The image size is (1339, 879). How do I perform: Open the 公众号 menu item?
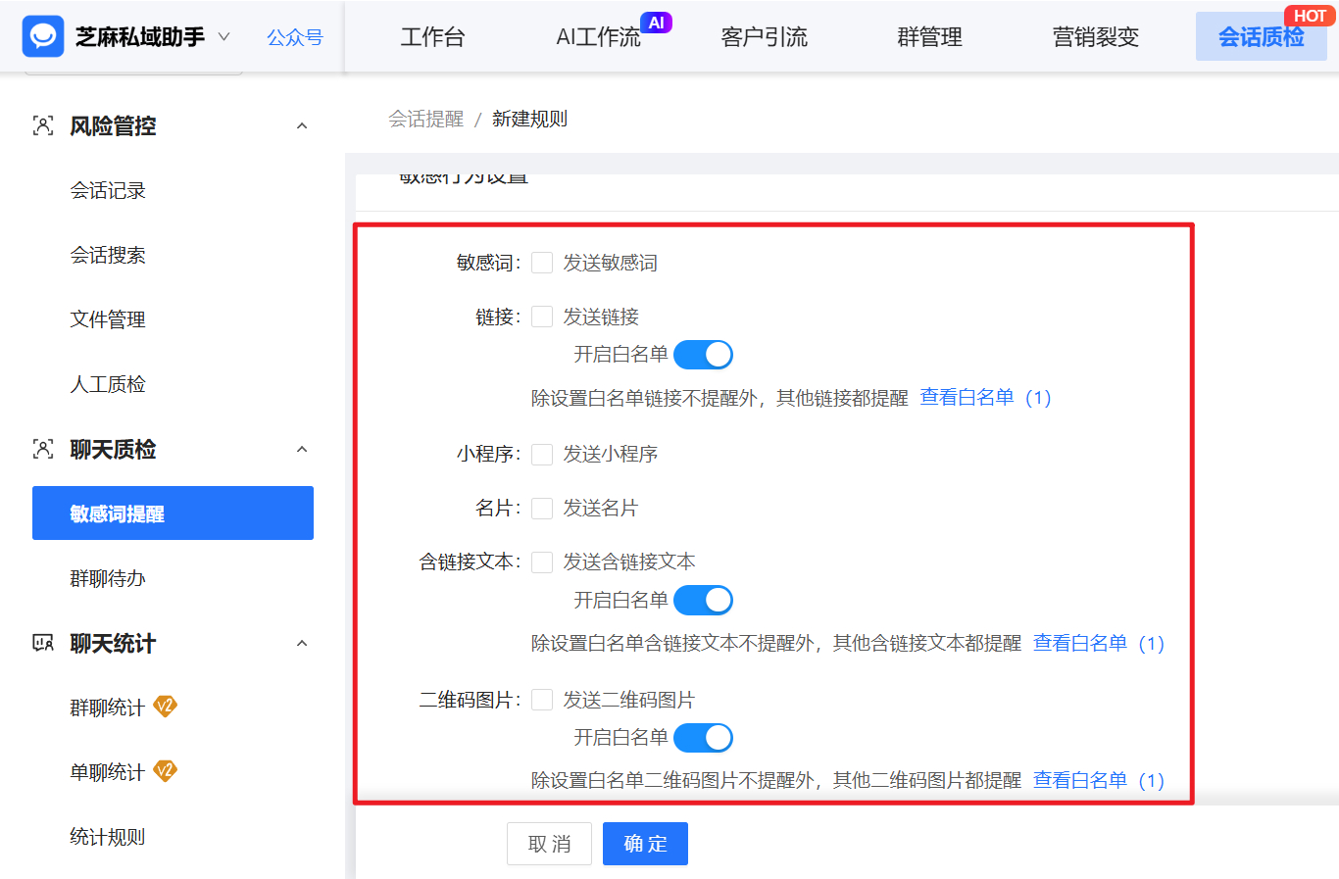(x=294, y=36)
